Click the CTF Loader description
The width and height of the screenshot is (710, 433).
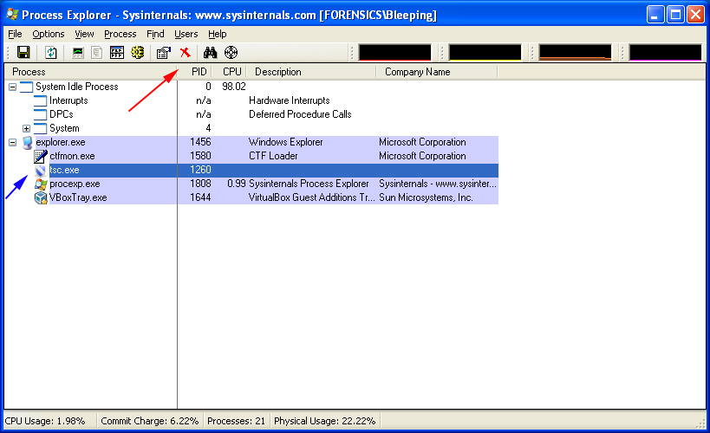[273, 157]
